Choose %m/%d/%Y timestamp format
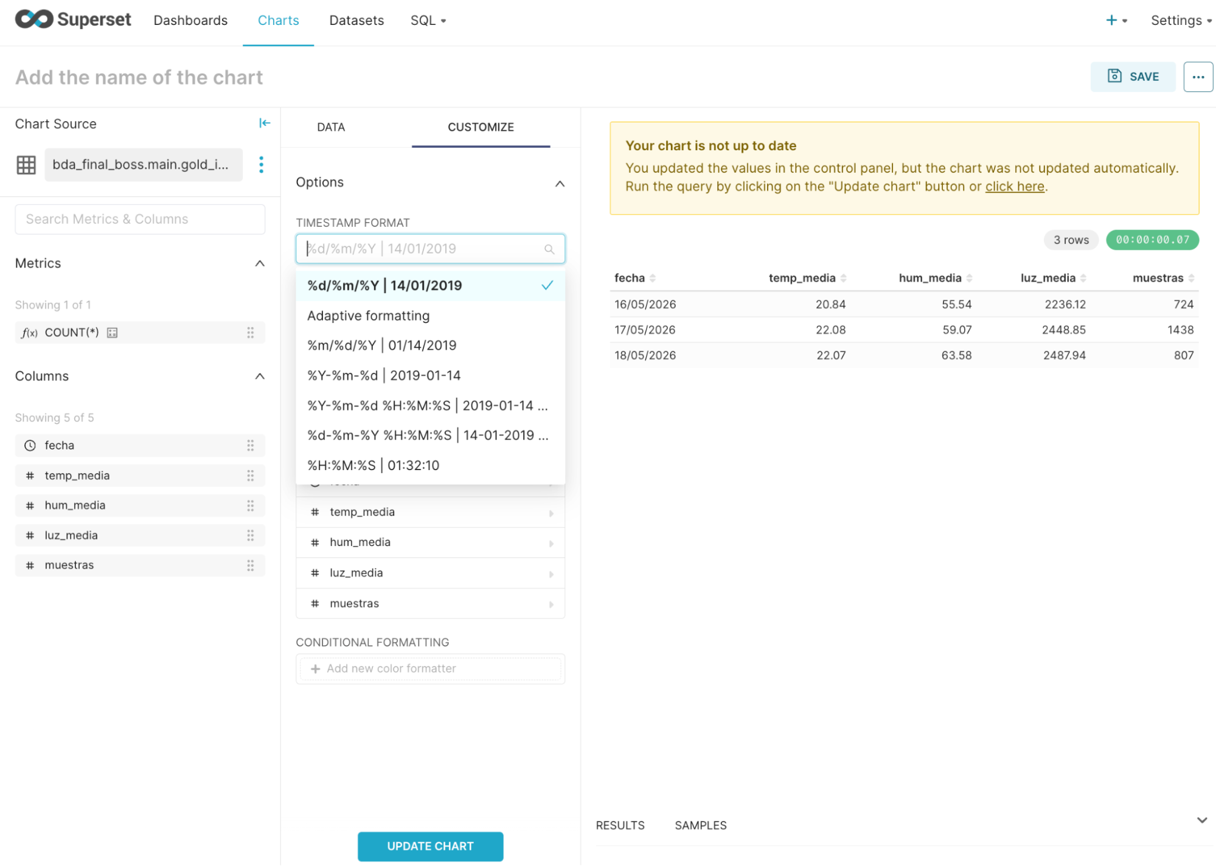The height and width of the screenshot is (866, 1216). [x=430, y=345]
